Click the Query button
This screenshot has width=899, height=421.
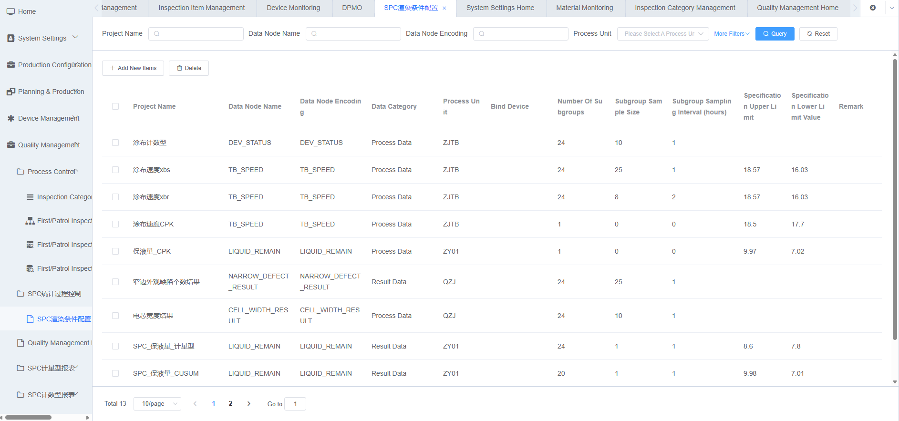[775, 34]
